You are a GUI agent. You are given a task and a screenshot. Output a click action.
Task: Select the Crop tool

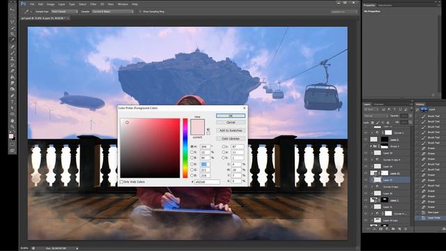pyautogui.click(x=13, y=34)
